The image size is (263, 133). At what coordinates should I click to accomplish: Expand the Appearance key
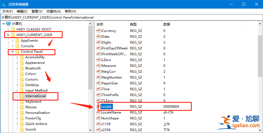coord(17,63)
